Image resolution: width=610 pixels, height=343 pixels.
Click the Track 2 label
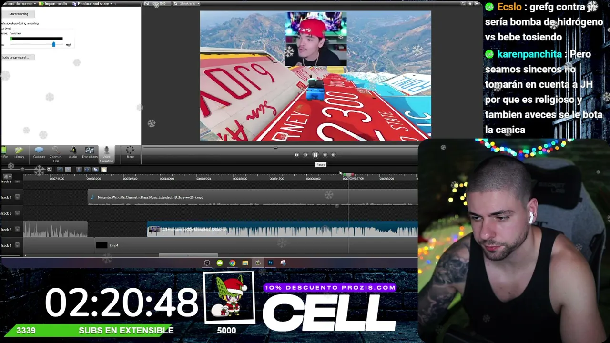[6, 230]
